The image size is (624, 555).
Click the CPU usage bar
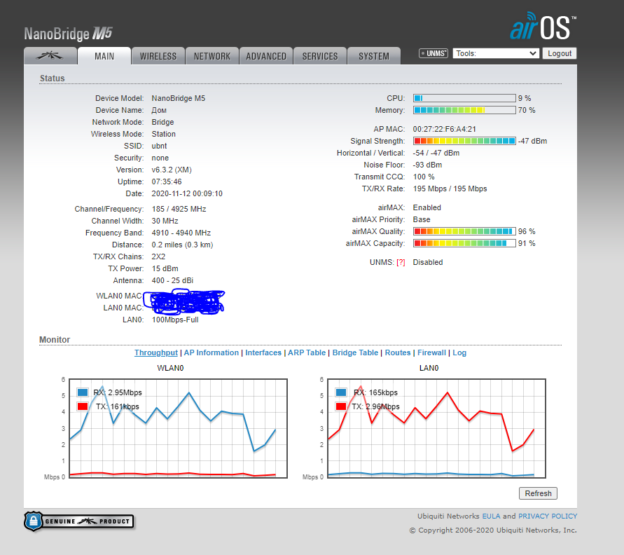(x=464, y=98)
